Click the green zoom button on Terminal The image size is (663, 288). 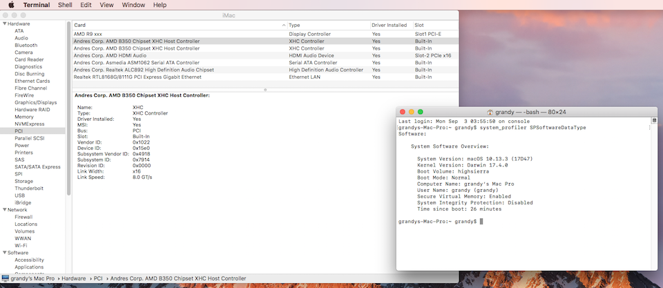421,112
